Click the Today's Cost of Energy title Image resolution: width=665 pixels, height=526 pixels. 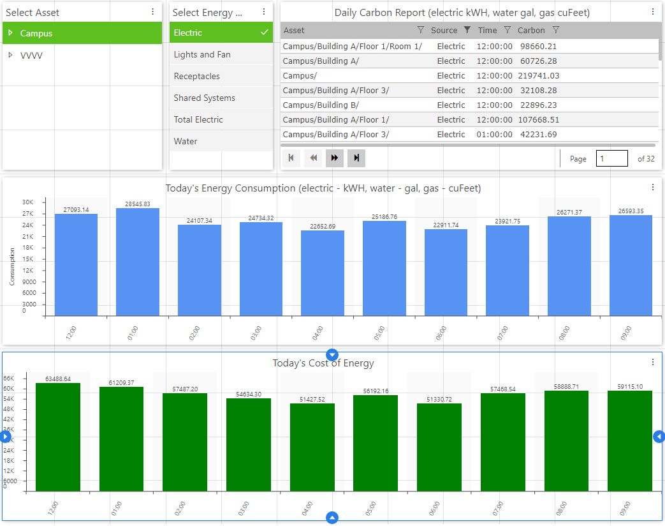pyautogui.click(x=323, y=363)
